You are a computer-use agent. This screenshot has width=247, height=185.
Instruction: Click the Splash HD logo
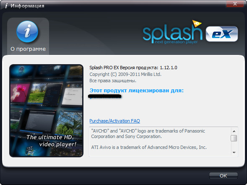coord(172,32)
